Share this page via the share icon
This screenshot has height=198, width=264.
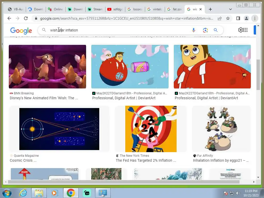220,18
